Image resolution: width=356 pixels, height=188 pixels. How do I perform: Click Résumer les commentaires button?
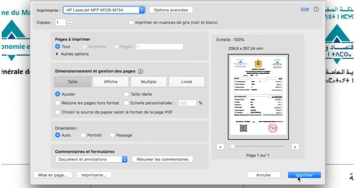(x=163, y=159)
